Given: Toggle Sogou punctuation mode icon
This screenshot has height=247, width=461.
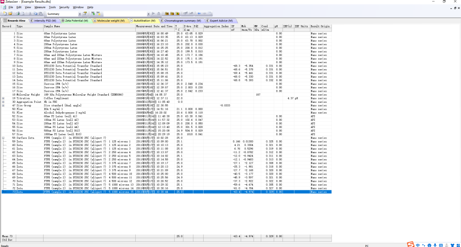Looking at the screenshot, I should 424,245.
